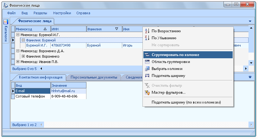Open the Справка menu

click(83, 13)
